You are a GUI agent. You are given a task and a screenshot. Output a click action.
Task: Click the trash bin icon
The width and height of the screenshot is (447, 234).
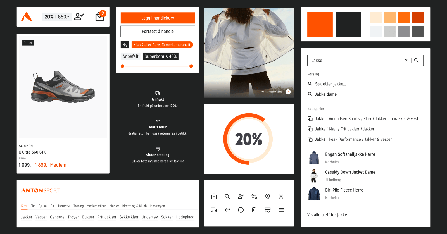click(254, 210)
